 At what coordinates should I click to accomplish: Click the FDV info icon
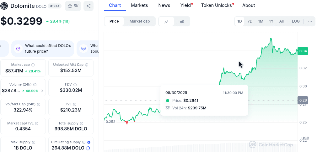point(75,85)
